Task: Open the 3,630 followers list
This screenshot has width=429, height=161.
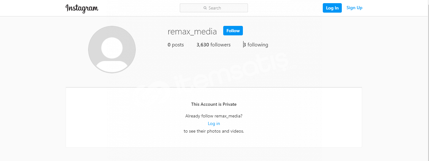Action: click(x=213, y=45)
